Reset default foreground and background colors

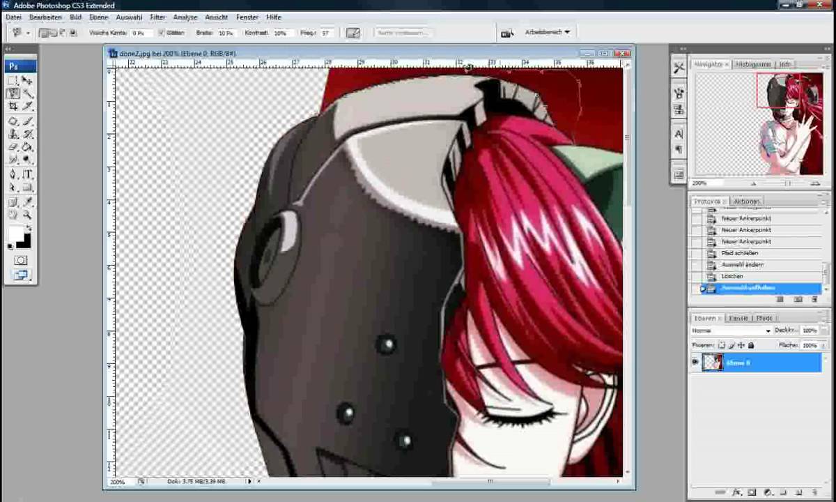click(10, 247)
